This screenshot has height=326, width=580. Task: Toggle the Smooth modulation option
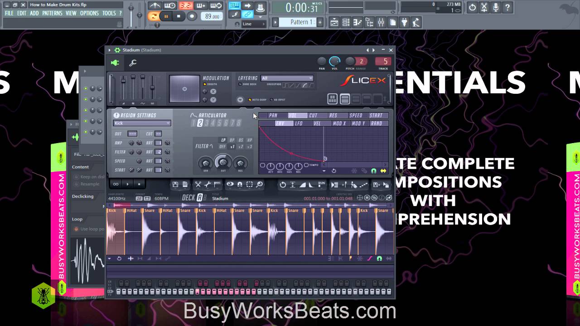click(210, 84)
